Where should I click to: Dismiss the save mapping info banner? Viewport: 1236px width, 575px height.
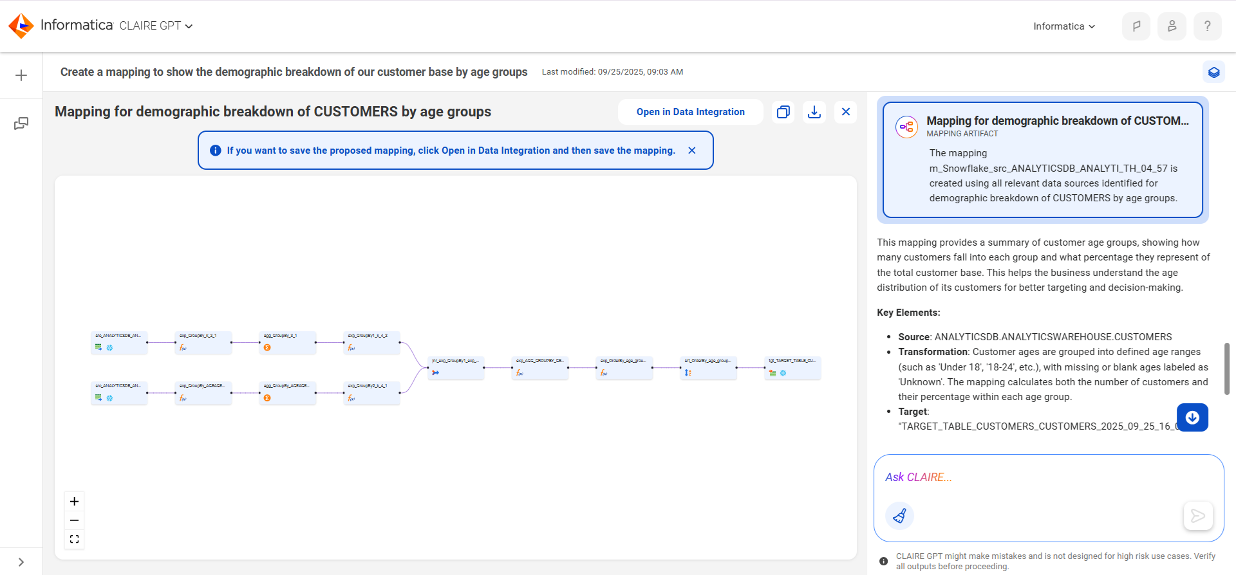[x=692, y=151]
